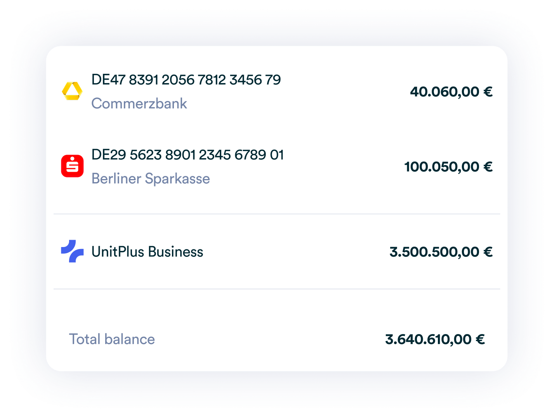This screenshot has width=552, height=416.
Task: Click the Total balance label
Action: tap(112, 339)
